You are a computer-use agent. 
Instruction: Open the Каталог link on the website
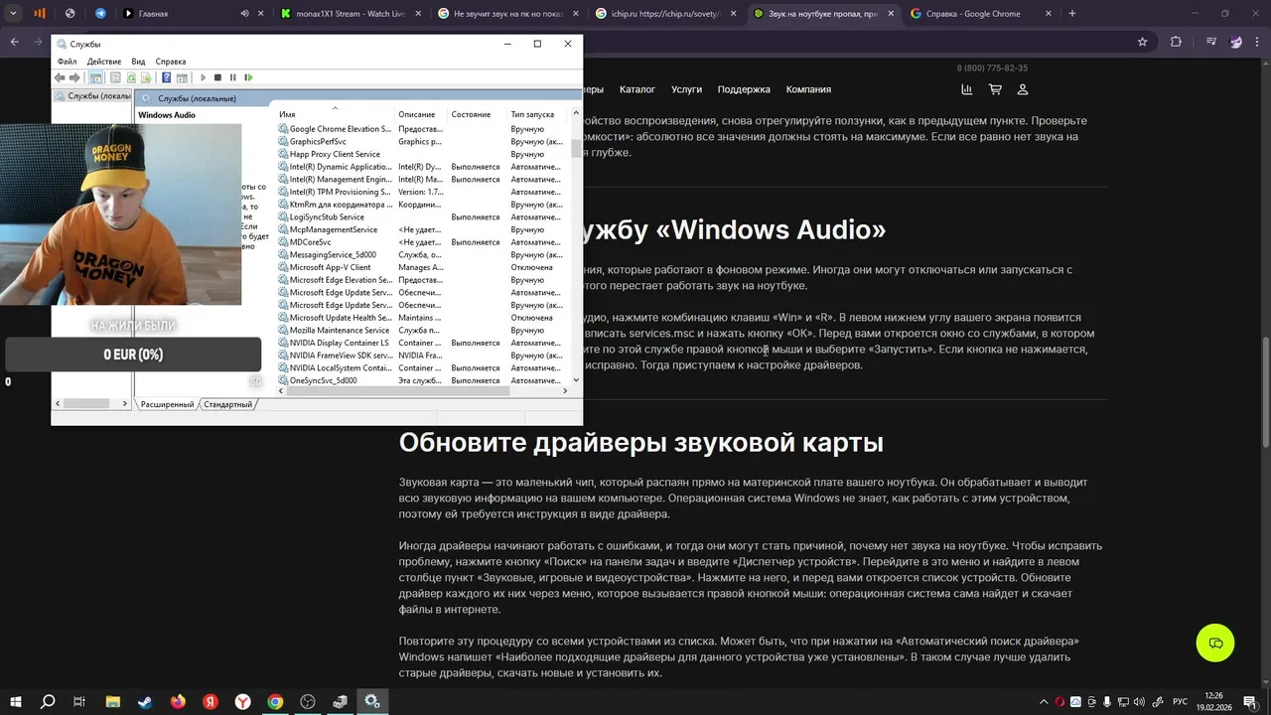[x=637, y=89]
